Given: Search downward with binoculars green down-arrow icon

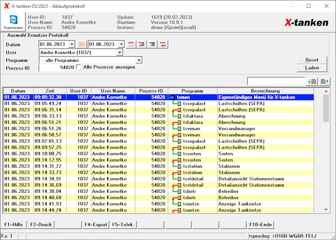Looking at the screenshot, I should (312, 82).
